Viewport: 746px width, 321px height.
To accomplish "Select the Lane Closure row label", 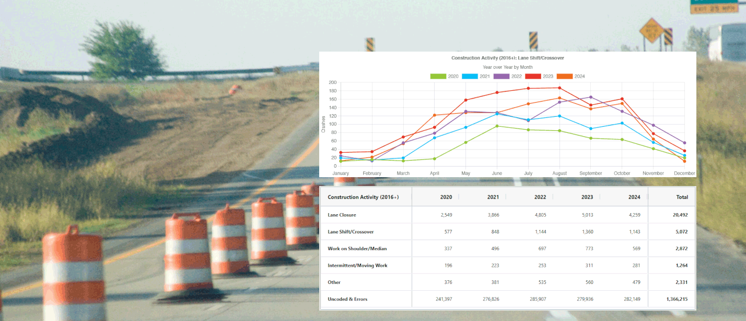I will tap(342, 215).
